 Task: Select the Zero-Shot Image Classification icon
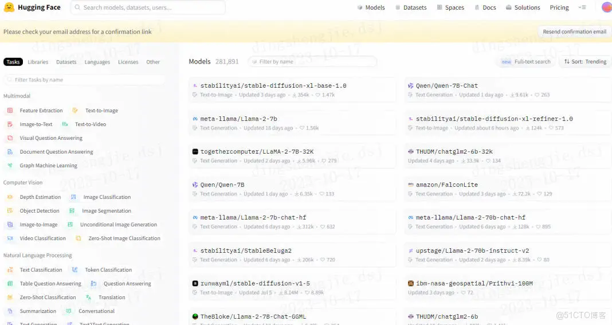point(79,238)
